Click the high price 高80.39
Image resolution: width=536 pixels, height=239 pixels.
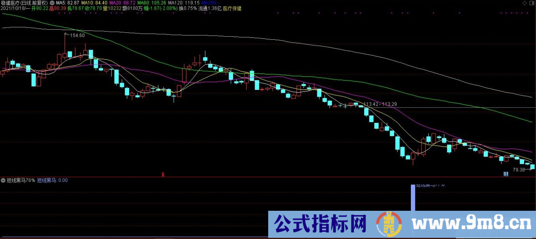pos(58,8)
